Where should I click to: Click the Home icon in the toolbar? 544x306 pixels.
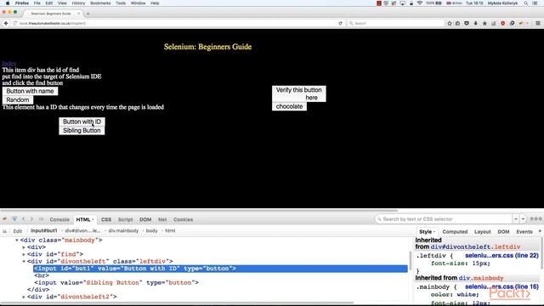click(484, 23)
